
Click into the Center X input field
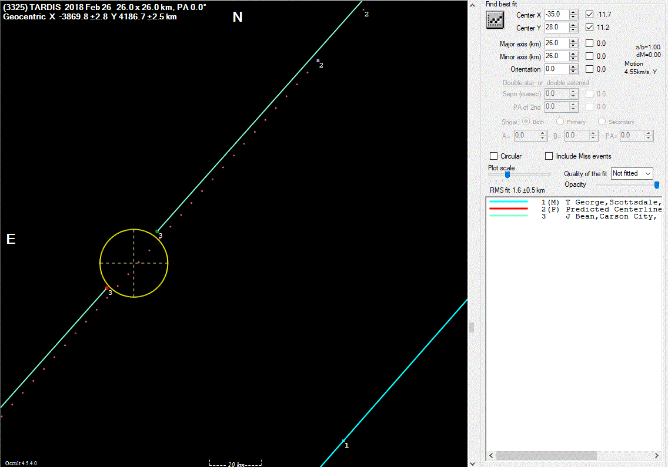pos(556,14)
